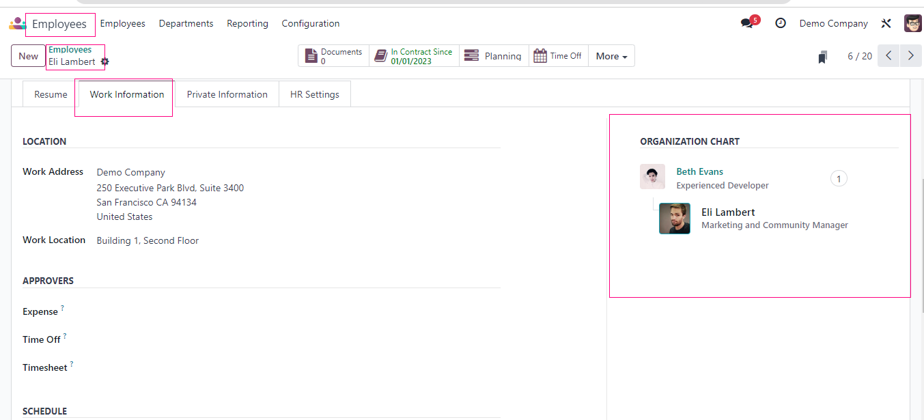Click the subordinate count badge 1
The height and width of the screenshot is (420, 924).
tap(839, 179)
